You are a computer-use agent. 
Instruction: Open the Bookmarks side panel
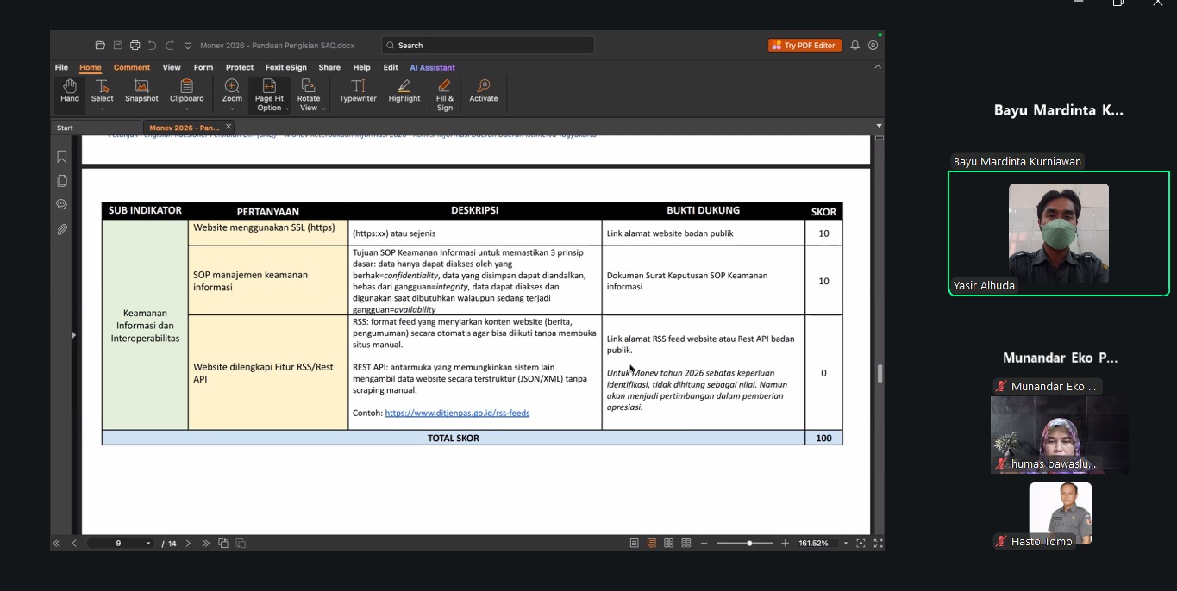62,157
